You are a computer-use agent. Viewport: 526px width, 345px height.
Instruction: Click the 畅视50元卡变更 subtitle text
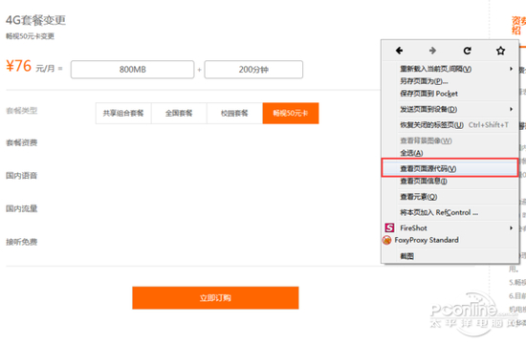30,36
